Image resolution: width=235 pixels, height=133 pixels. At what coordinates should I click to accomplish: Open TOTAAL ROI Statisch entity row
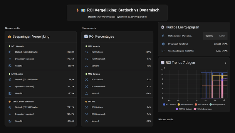[117, 107]
